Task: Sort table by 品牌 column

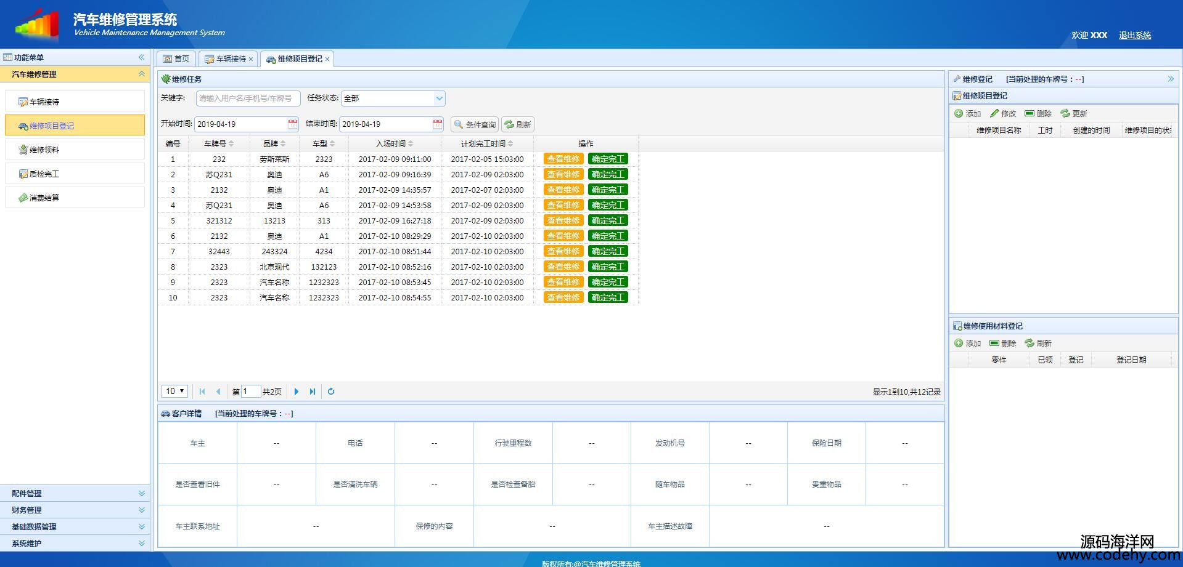Action: 274,143
